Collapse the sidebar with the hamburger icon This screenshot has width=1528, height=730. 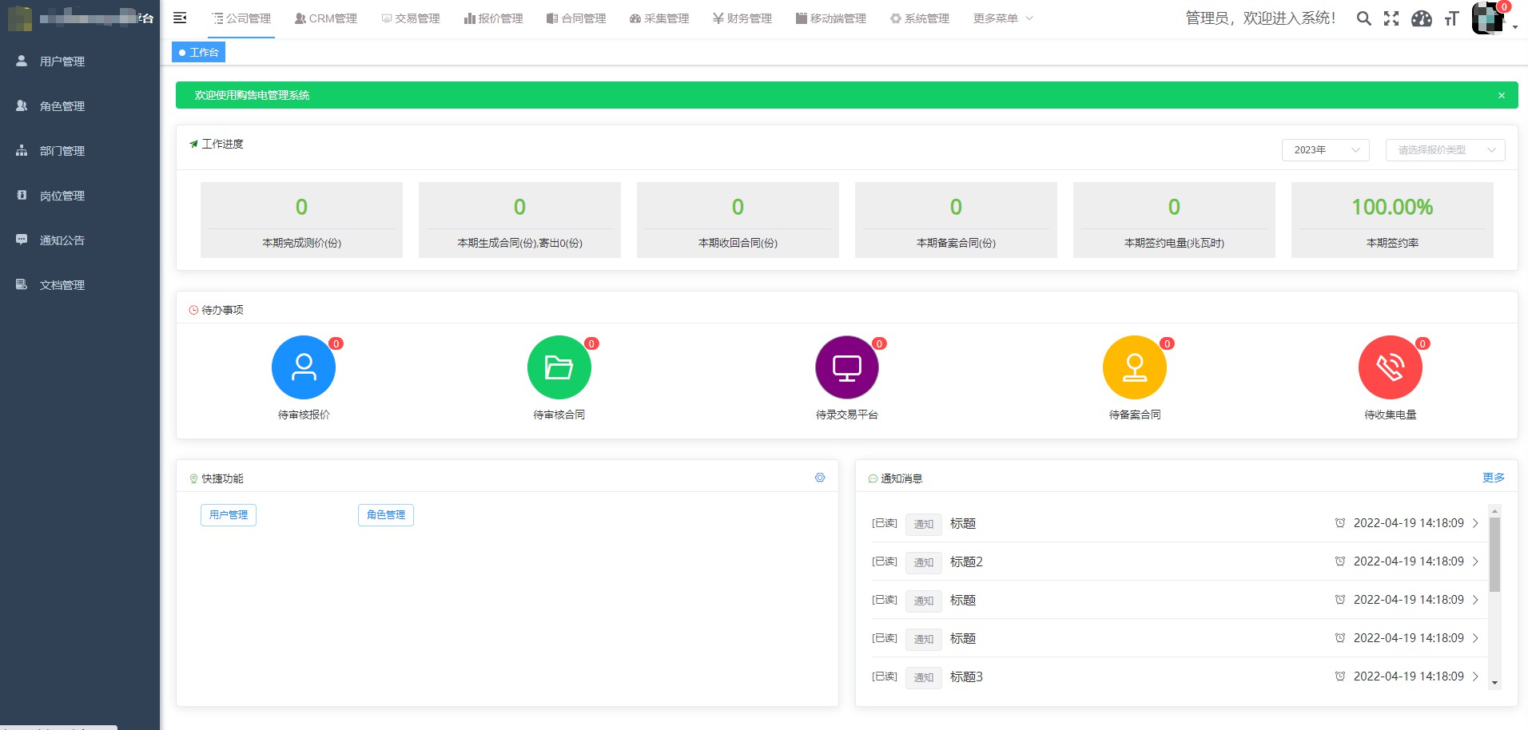(x=180, y=18)
